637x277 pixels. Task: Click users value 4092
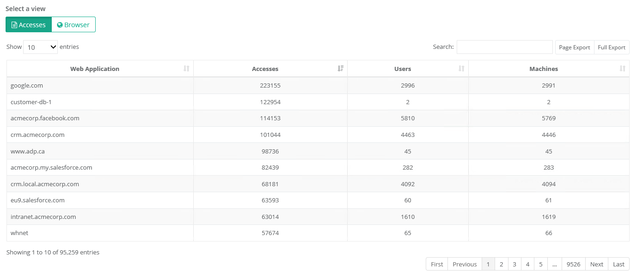pos(408,184)
